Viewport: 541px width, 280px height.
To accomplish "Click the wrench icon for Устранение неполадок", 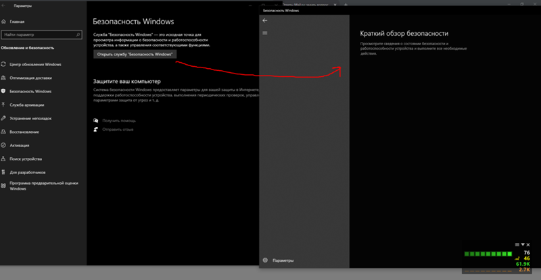I will 3,118.
